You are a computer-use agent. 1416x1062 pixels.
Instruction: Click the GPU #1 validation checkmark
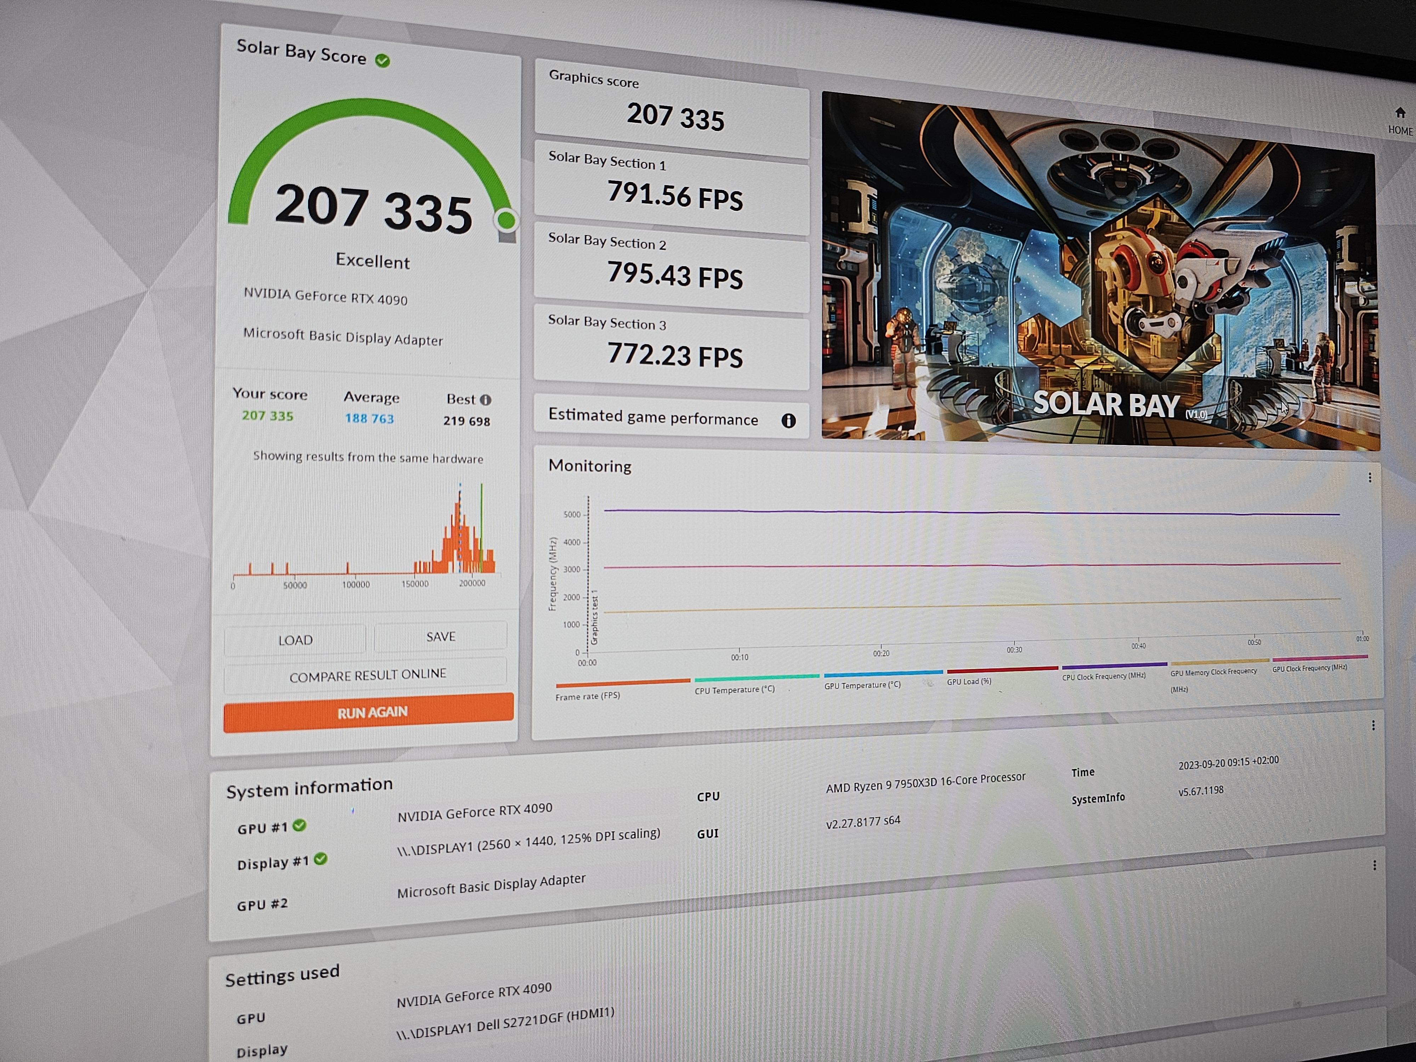click(x=299, y=825)
